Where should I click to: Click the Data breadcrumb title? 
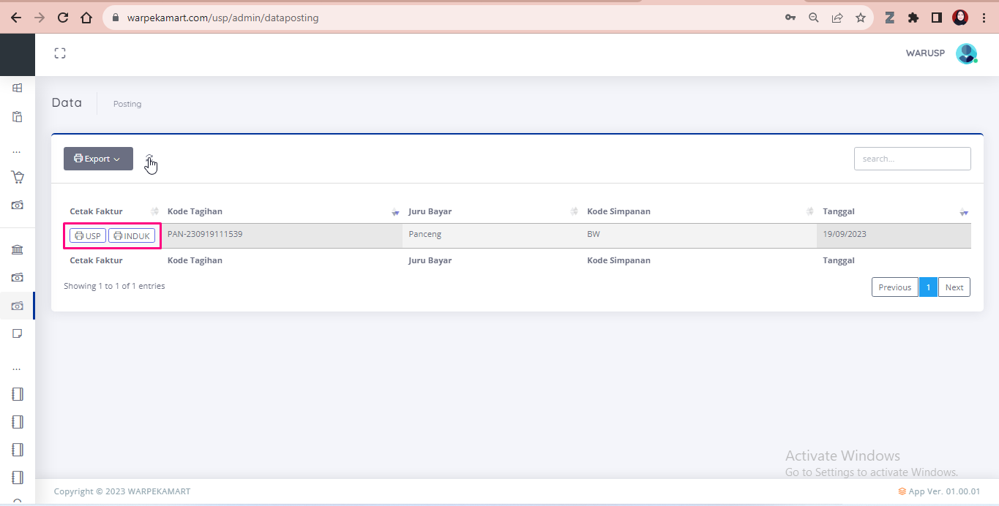click(67, 102)
